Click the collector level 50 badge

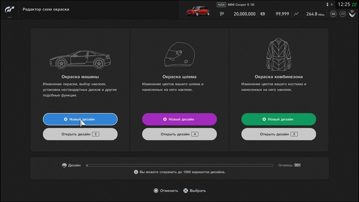click(x=333, y=14)
